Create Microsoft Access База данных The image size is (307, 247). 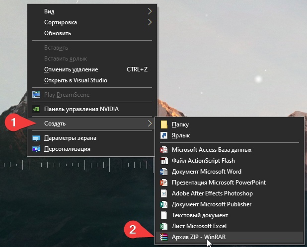(230, 150)
